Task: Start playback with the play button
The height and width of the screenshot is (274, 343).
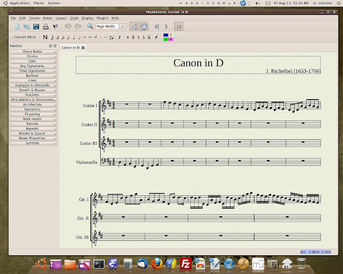Action: pyautogui.click(x=167, y=27)
